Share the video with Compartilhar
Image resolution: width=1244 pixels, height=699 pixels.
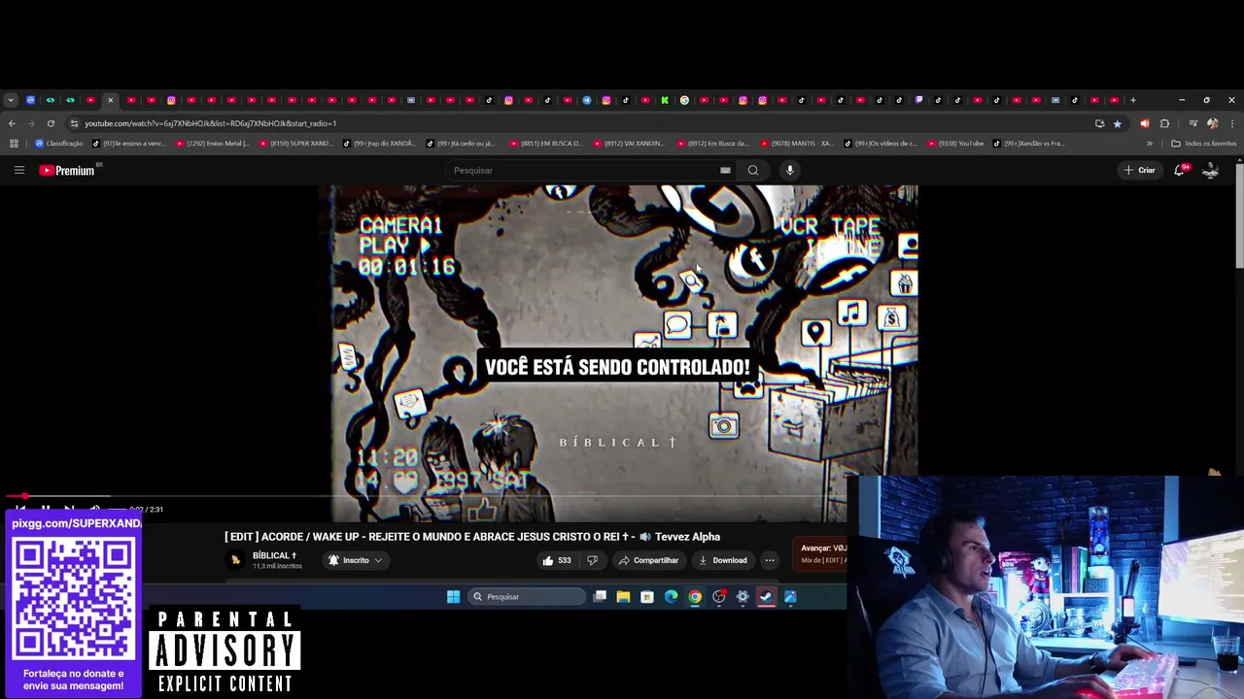pyautogui.click(x=648, y=560)
